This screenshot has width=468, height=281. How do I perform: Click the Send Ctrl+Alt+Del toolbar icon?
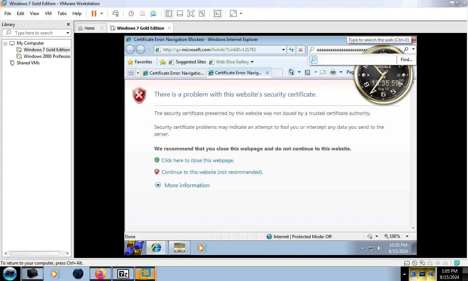point(116,14)
